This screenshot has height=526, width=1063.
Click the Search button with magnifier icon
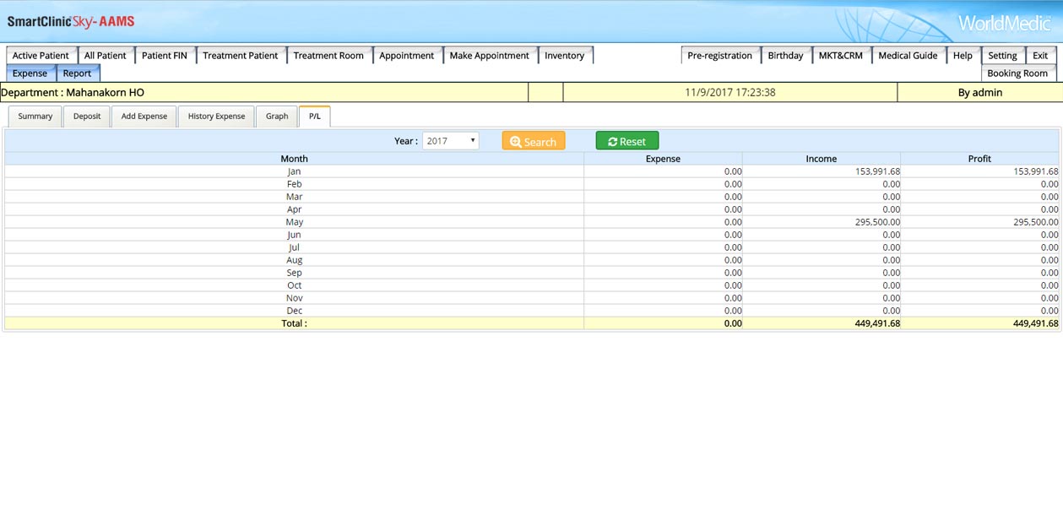533,141
